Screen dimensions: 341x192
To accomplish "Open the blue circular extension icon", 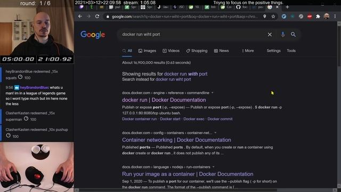I will (x=284, y=17).
